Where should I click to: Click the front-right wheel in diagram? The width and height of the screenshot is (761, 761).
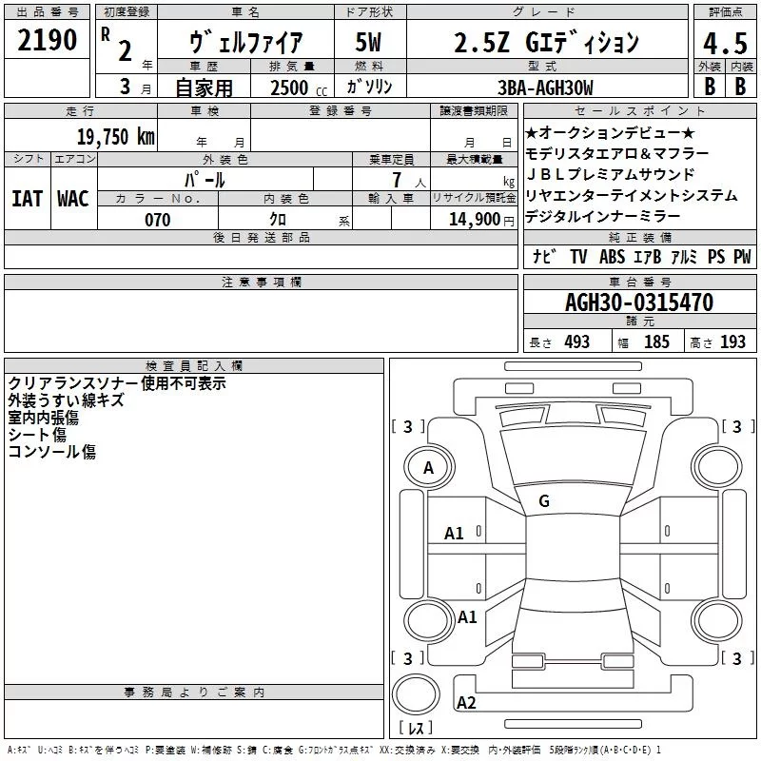pyautogui.click(x=716, y=467)
